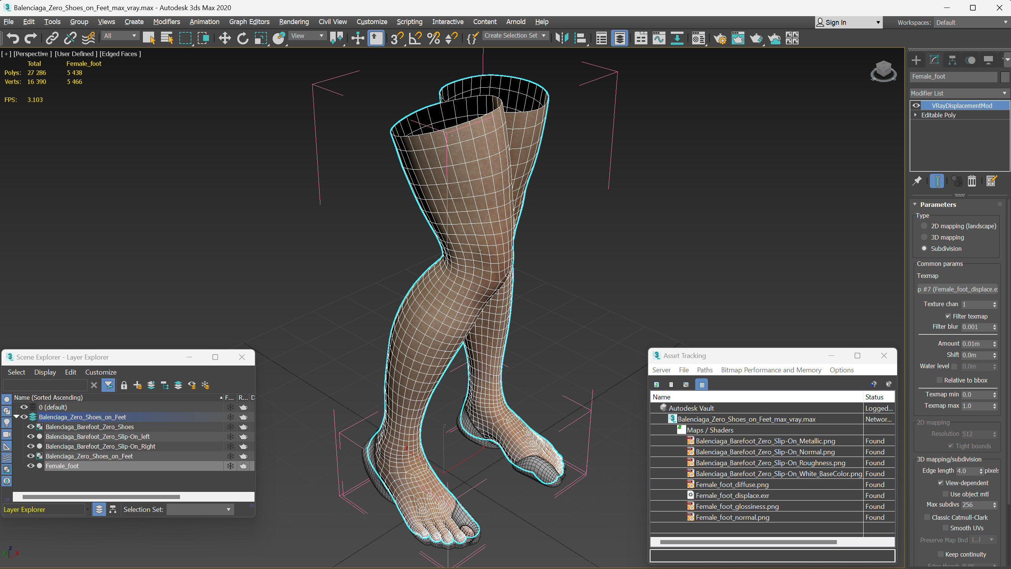
Task: Toggle visibility of 0 (default) layer
Action: click(x=24, y=407)
